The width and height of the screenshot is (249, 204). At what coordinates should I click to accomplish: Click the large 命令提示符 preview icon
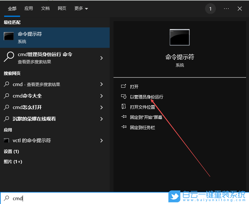[x=179, y=37]
